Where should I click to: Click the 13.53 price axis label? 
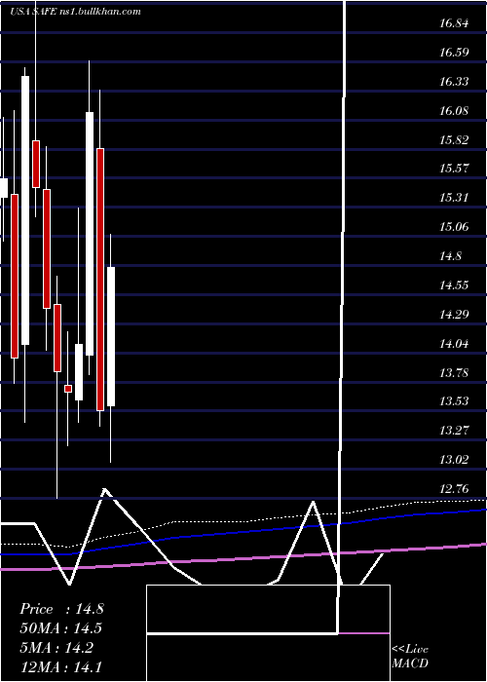[454, 401]
